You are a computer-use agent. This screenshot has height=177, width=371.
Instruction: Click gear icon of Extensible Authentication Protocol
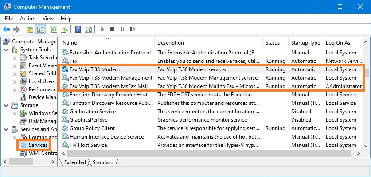[65, 53]
